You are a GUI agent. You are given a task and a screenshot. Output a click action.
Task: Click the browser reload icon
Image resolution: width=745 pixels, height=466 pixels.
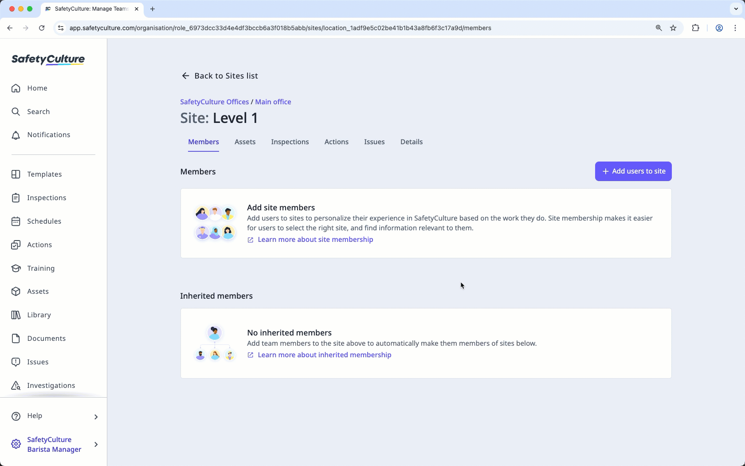tap(42, 28)
